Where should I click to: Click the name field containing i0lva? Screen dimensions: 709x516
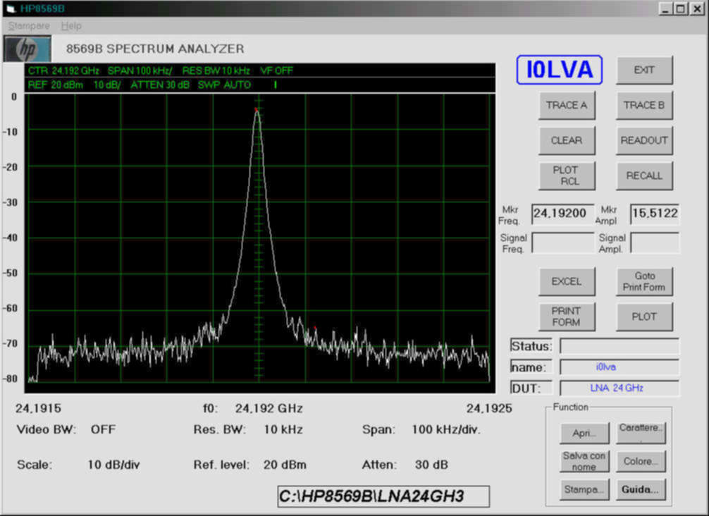point(619,367)
